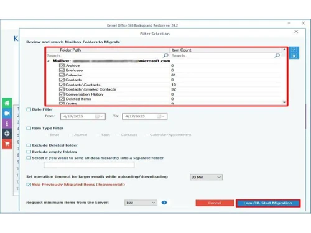311x233 pixels.
Task: Open the red shopping cart sidebar icon
Action: tap(7, 144)
